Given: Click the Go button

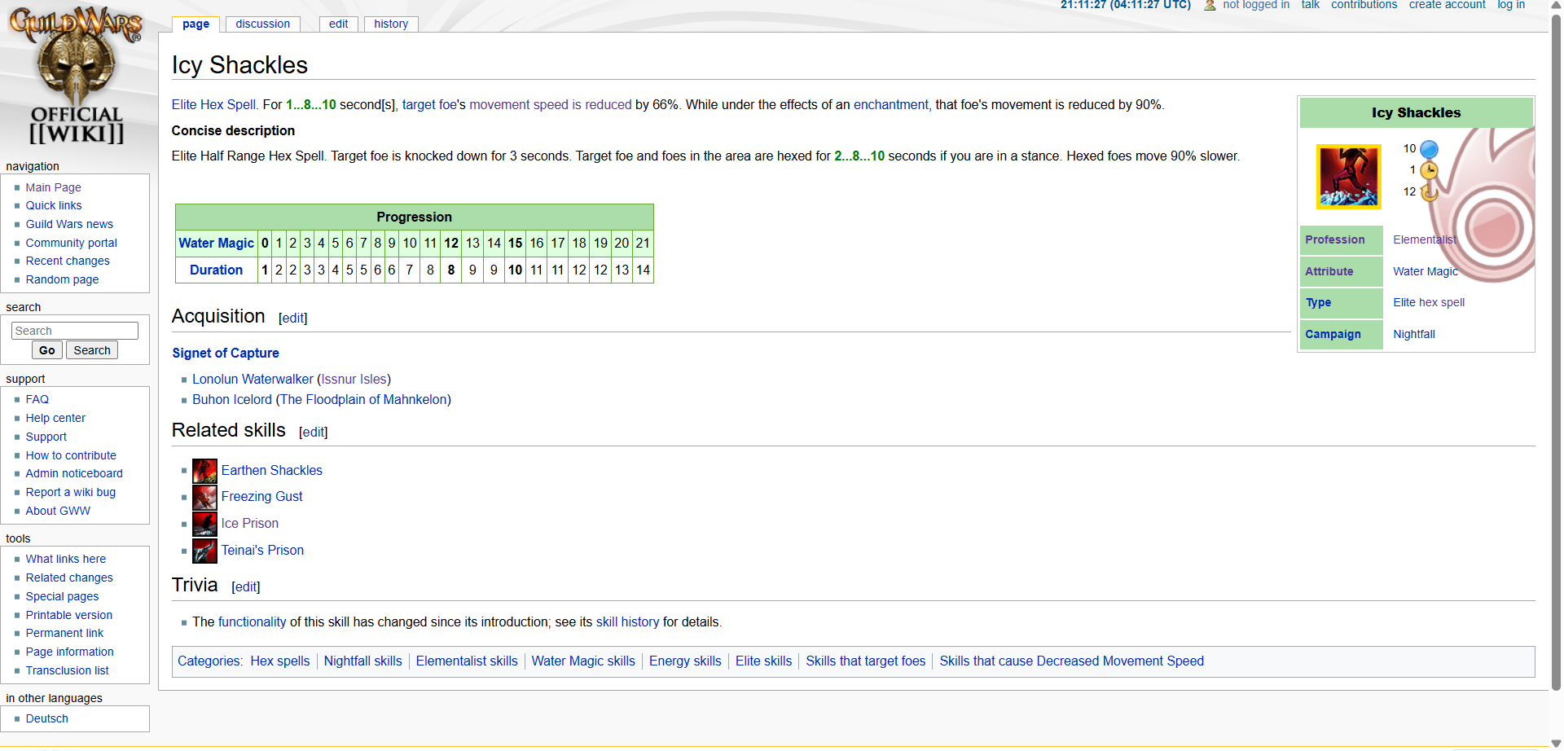Looking at the screenshot, I should pyautogui.click(x=47, y=350).
